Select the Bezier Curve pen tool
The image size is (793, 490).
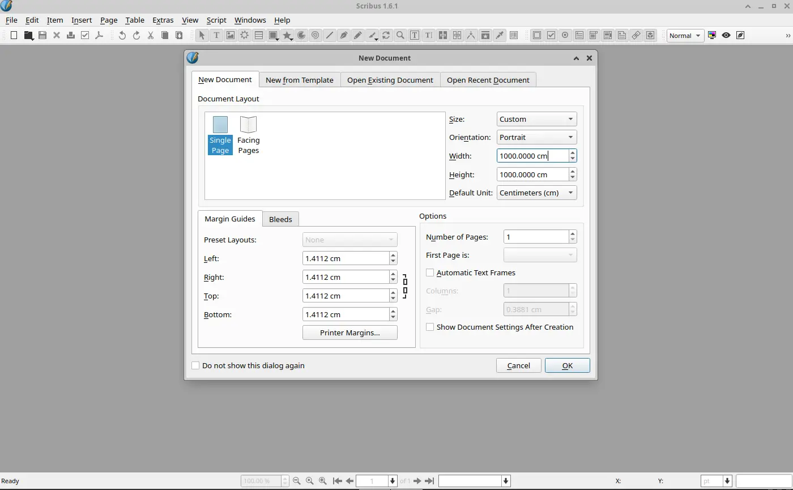pyautogui.click(x=343, y=35)
